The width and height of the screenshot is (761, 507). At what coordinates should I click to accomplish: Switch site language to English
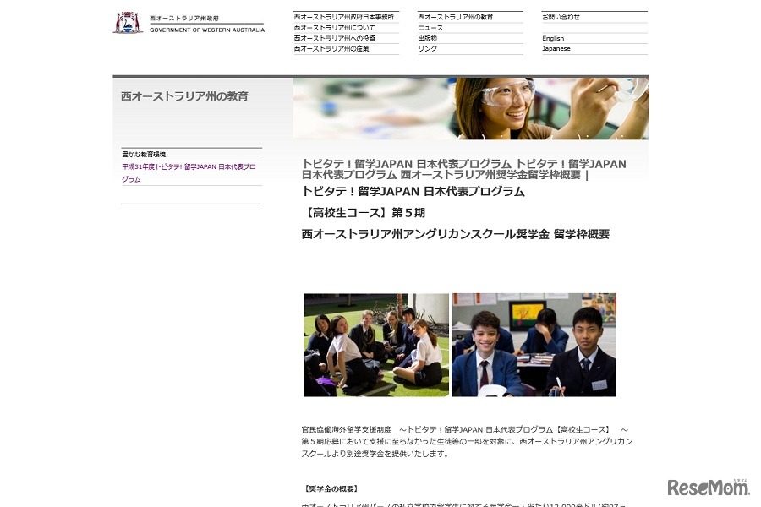click(x=552, y=37)
